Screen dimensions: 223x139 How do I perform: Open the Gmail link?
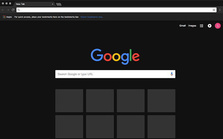[183, 26]
